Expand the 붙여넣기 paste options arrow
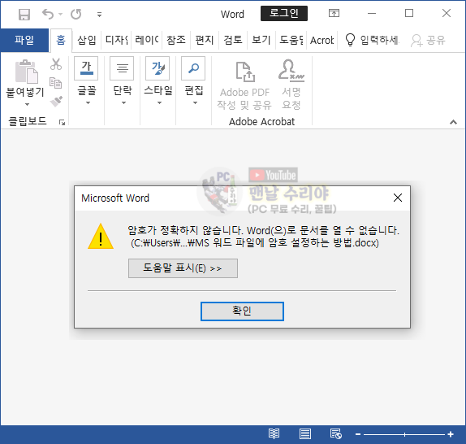The width and height of the screenshot is (466, 444). pyautogui.click(x=27, y=104)
